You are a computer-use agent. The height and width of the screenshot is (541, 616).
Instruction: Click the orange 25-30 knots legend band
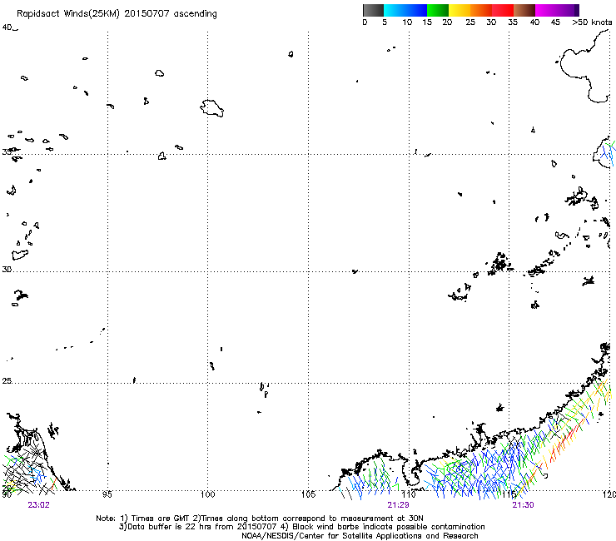click(x=481, y=10)
